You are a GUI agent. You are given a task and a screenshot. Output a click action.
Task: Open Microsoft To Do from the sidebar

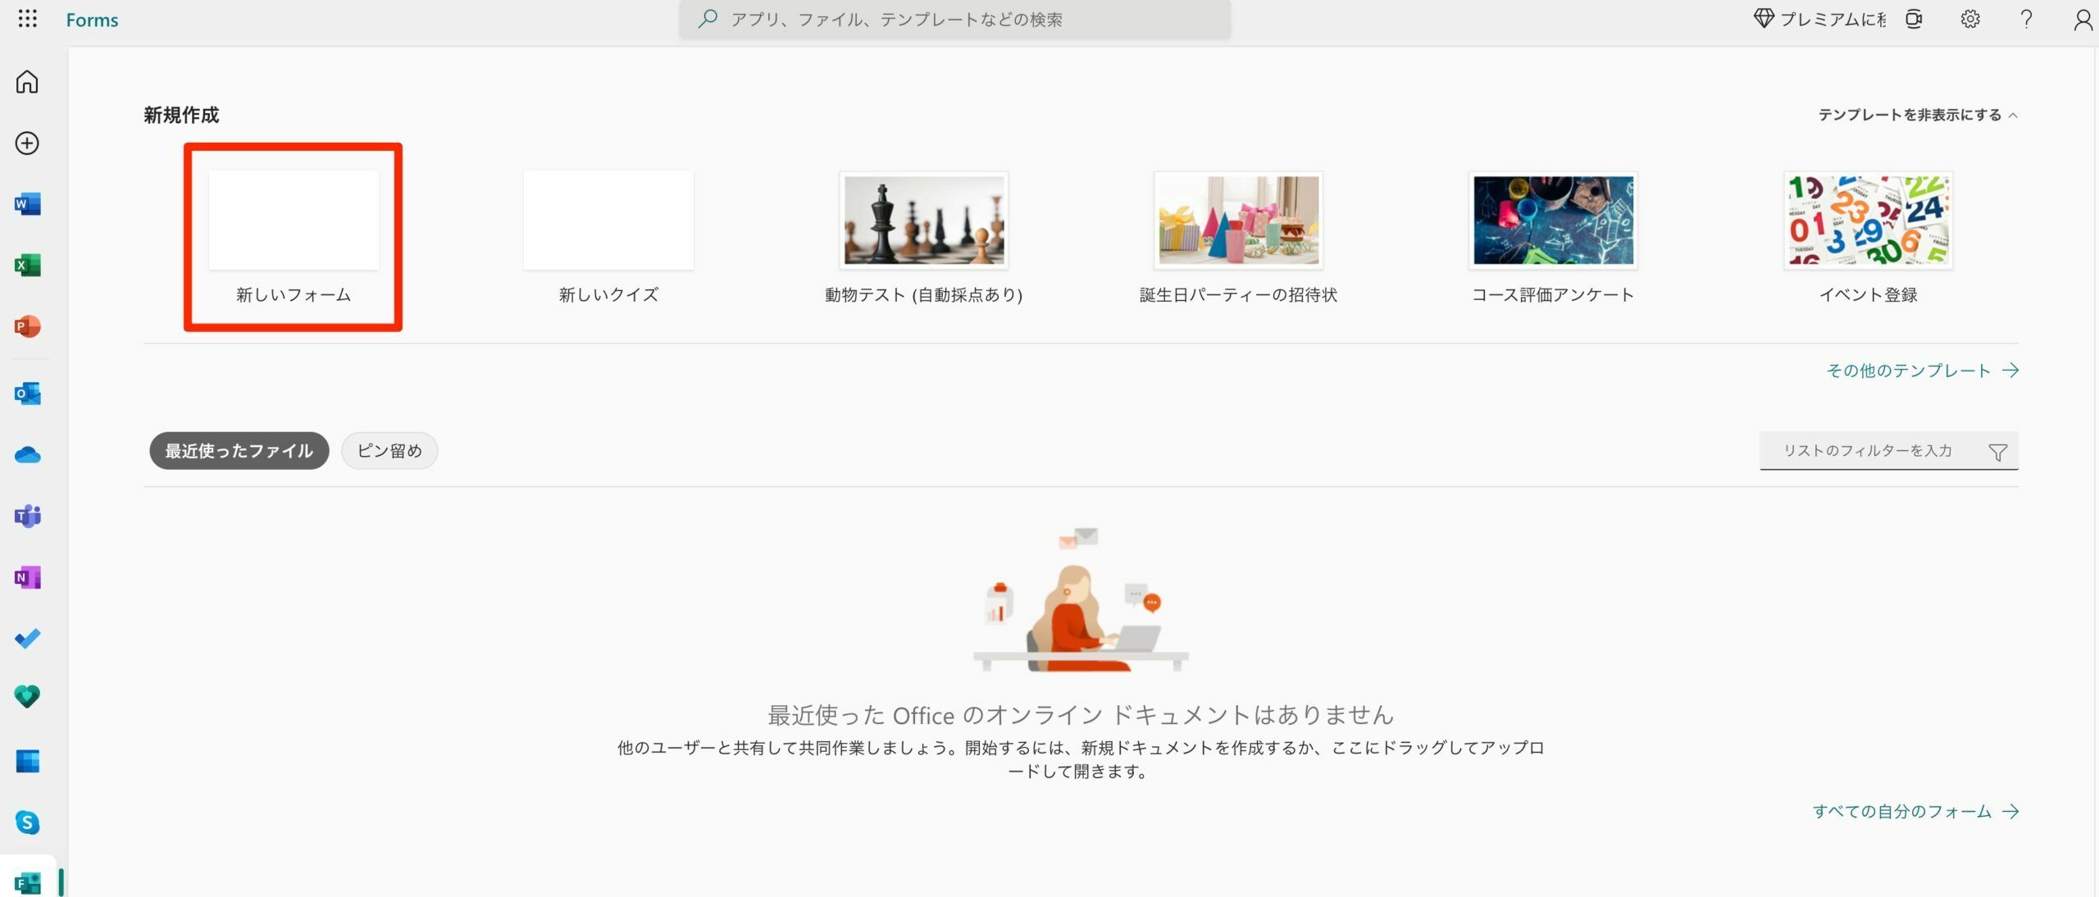(x=27, y=639)
